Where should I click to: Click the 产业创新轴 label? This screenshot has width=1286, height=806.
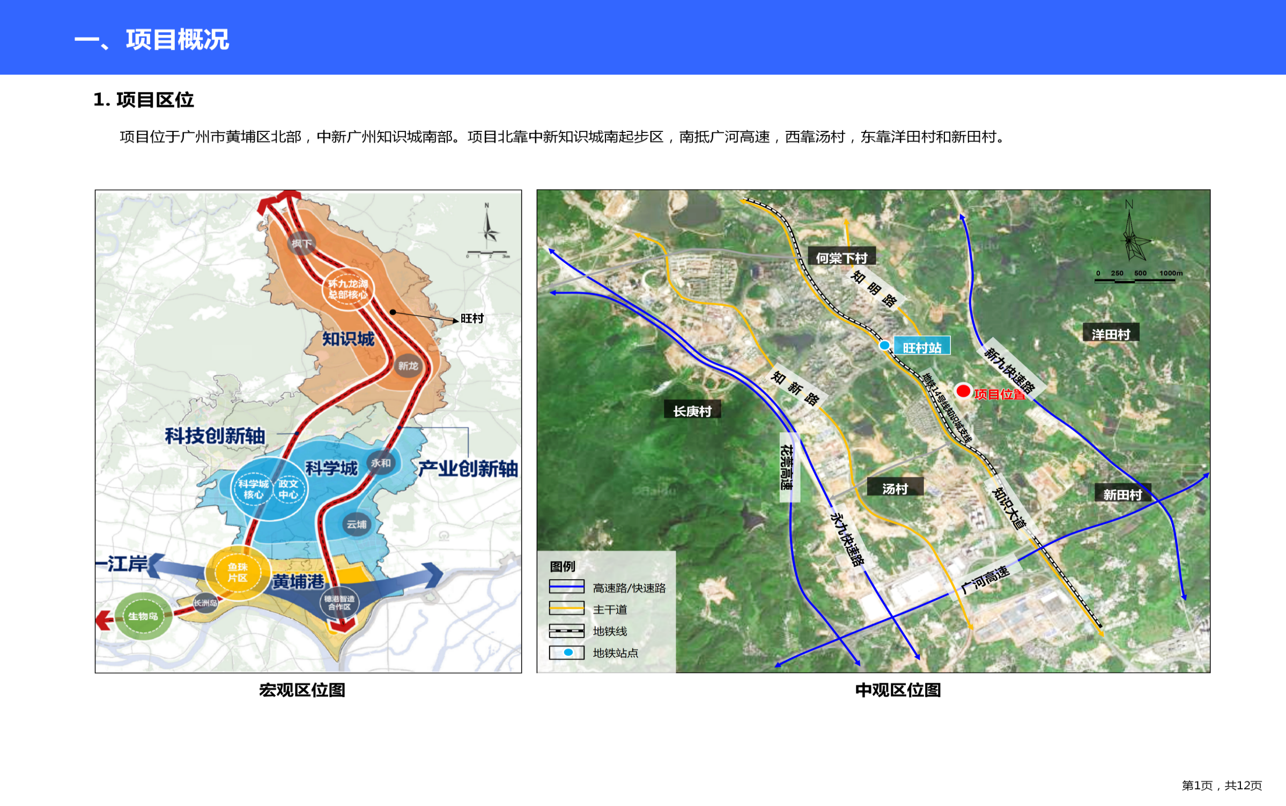468,469
